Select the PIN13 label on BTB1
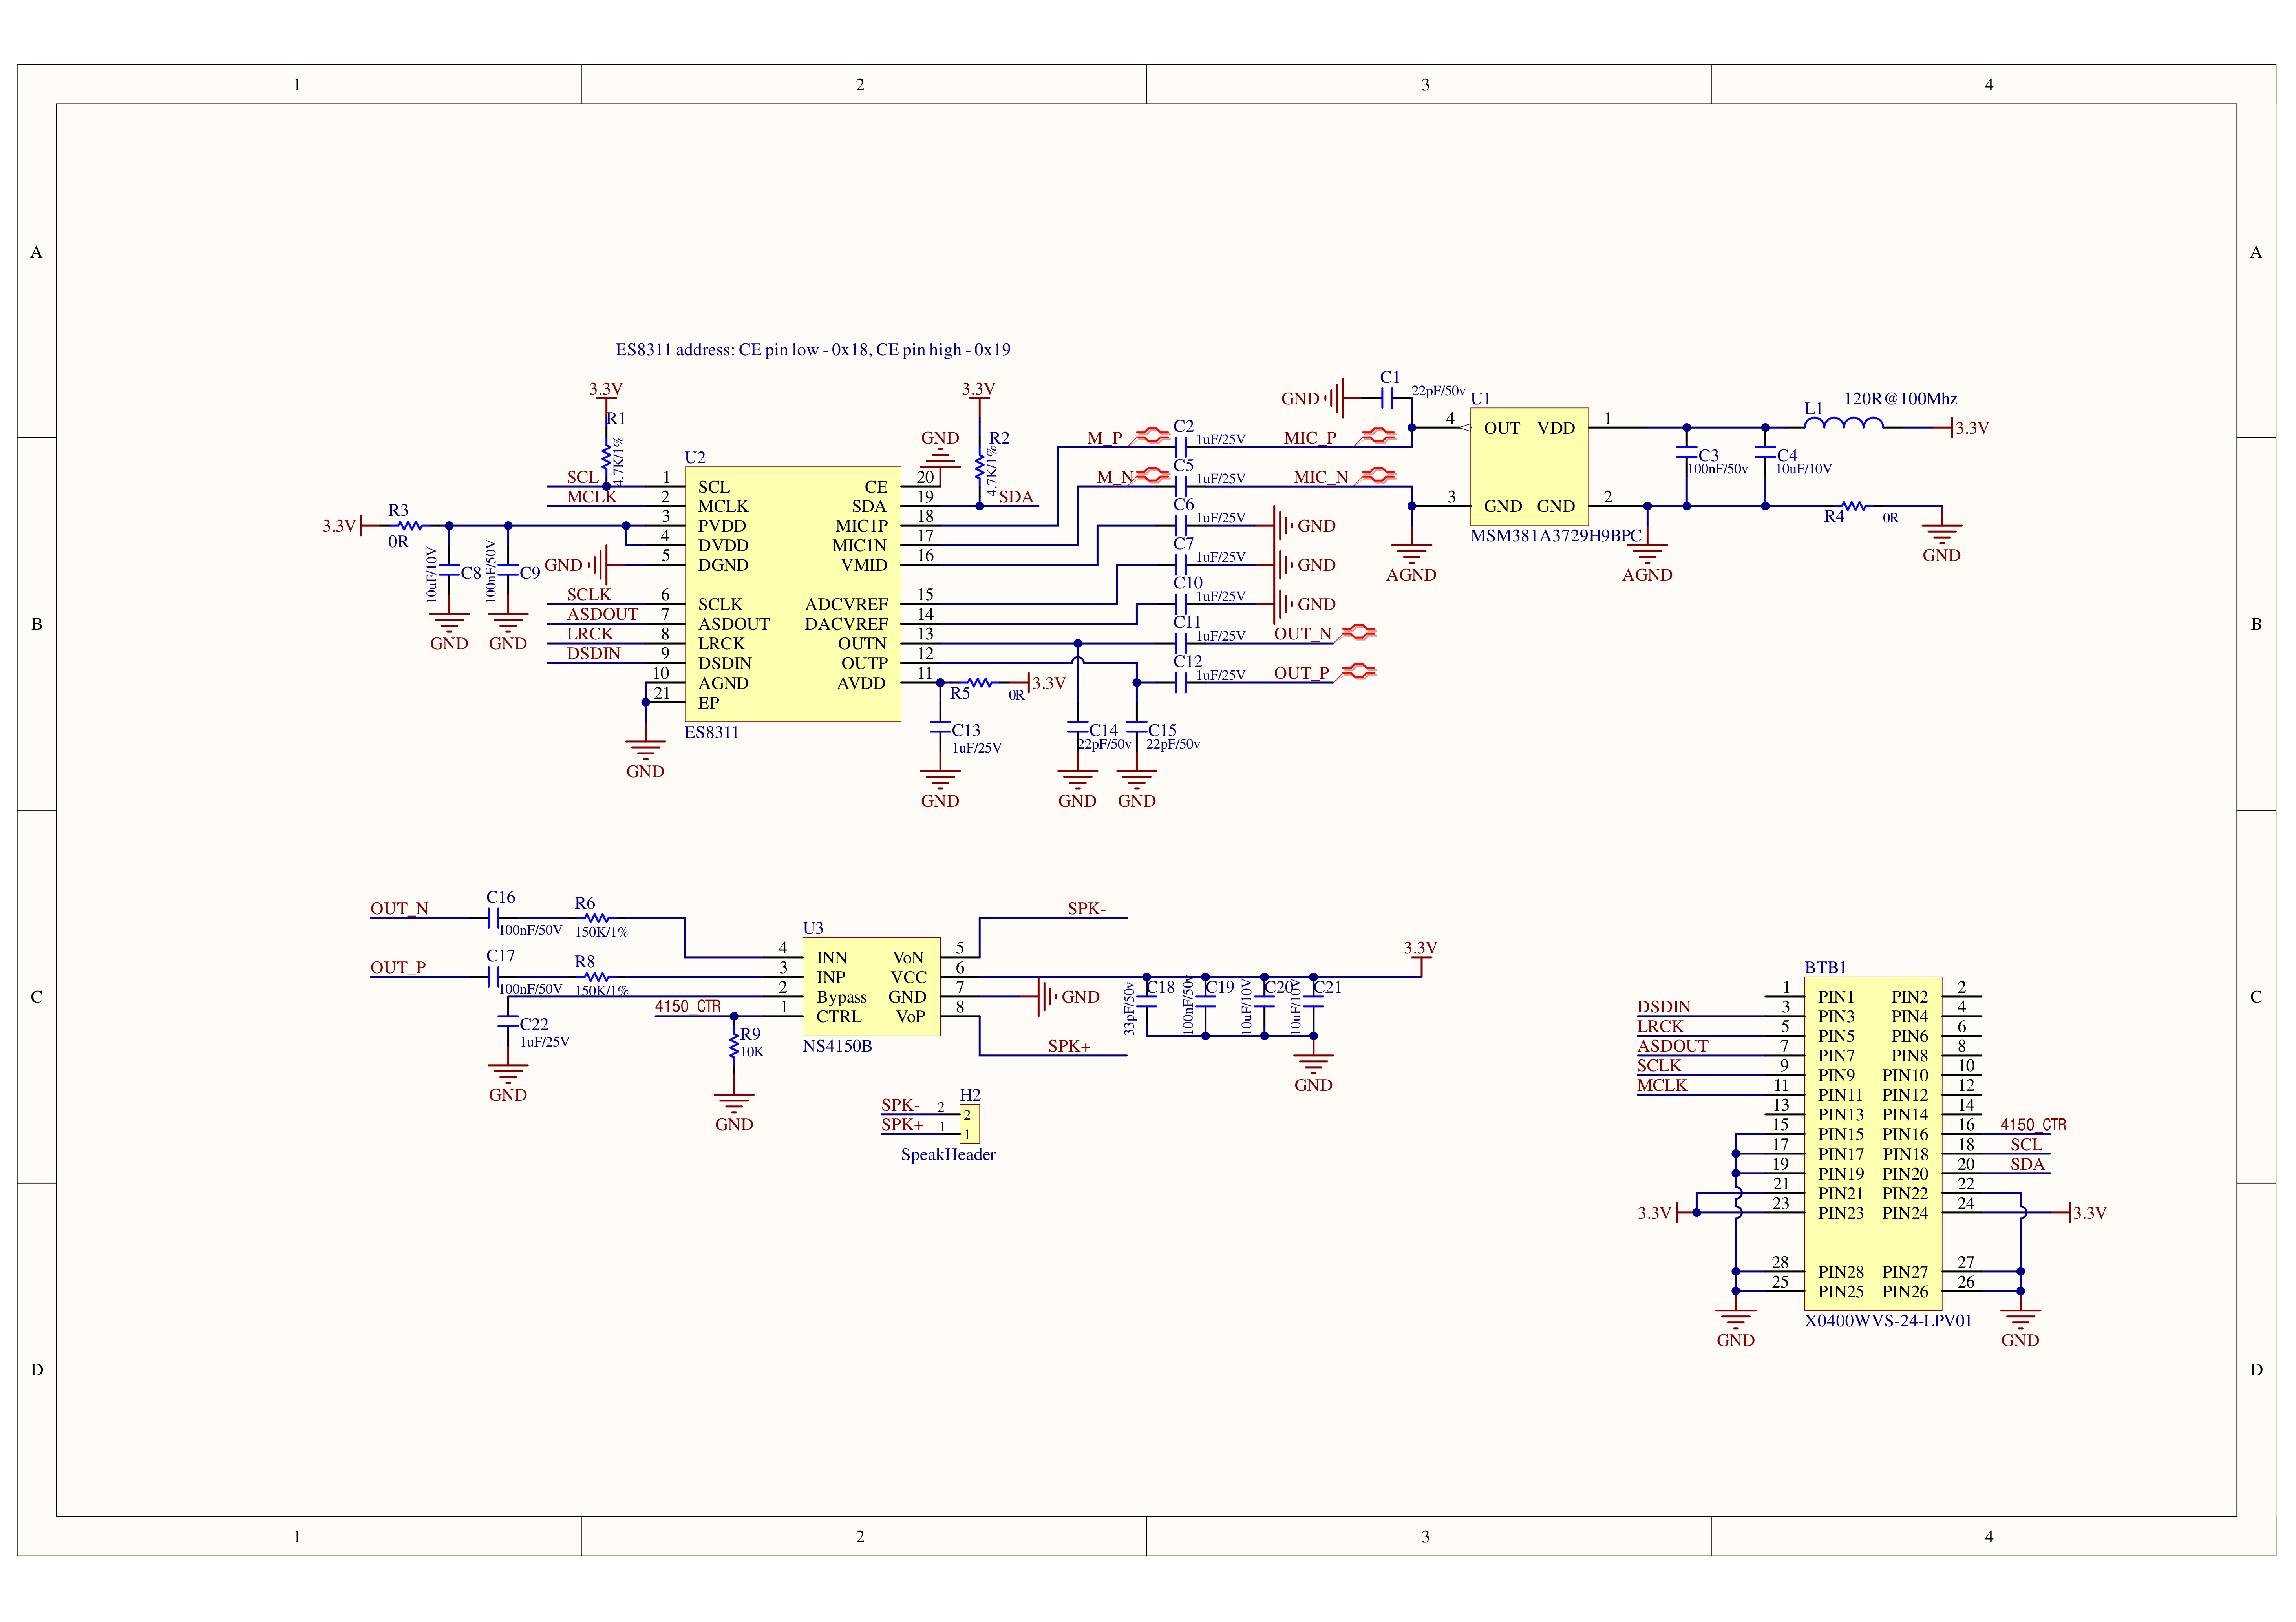This screenshot has height=1622, width=2296. click(1840, 1115)
